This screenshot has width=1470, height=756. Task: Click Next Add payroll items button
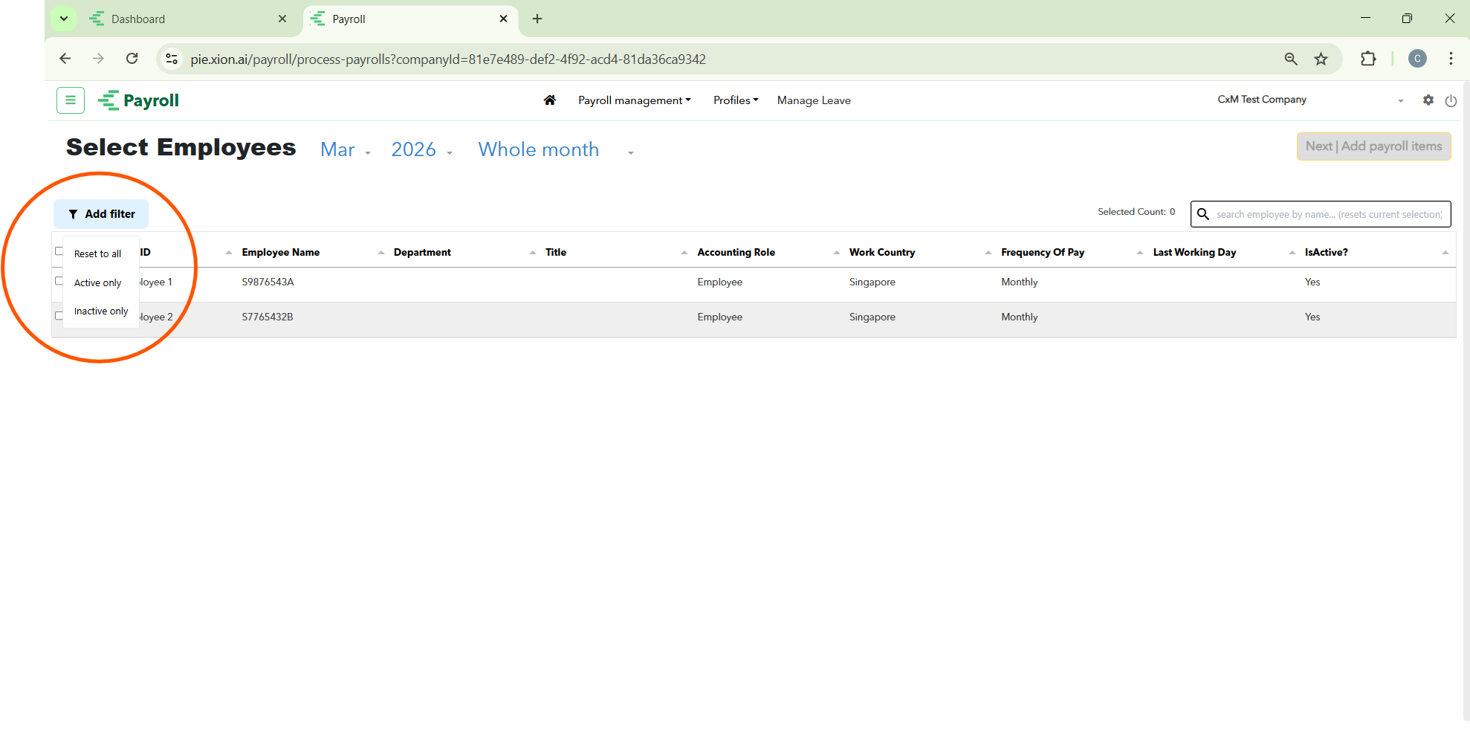tap(1373, 146)
